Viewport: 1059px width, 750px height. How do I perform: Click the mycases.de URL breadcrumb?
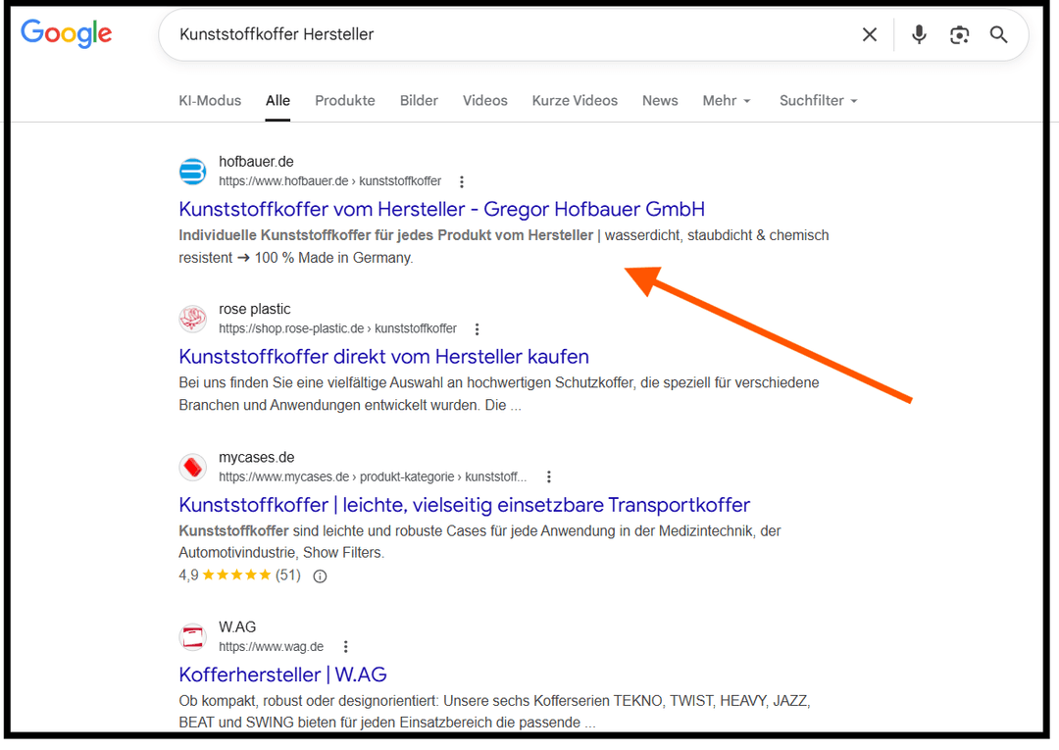(x=373, y=476)
